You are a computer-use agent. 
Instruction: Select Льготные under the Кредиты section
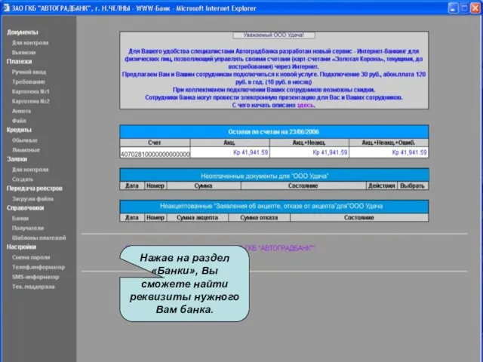point(26,150)
